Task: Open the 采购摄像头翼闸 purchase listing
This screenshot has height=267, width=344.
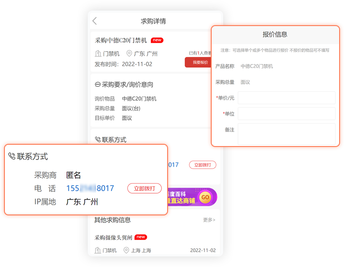Action: pyautogui.click(x=113, y=237)
